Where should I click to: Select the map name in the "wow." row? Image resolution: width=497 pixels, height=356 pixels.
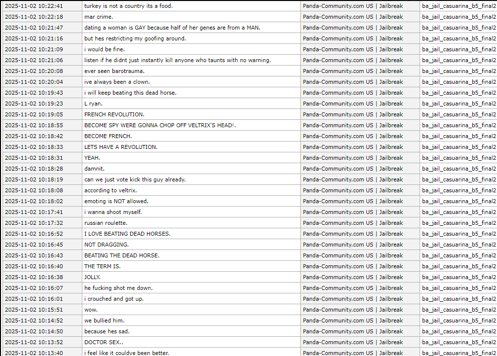(x=459, y=310)
